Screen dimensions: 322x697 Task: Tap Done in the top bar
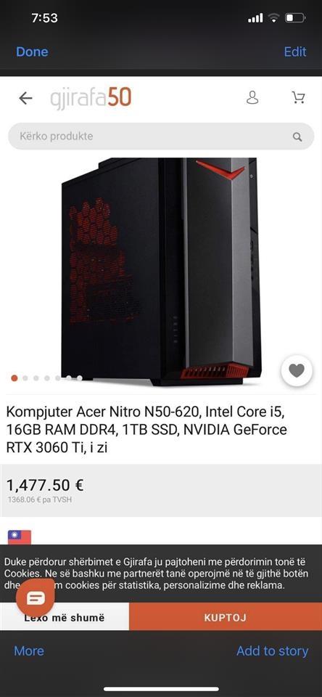[32, 52]
